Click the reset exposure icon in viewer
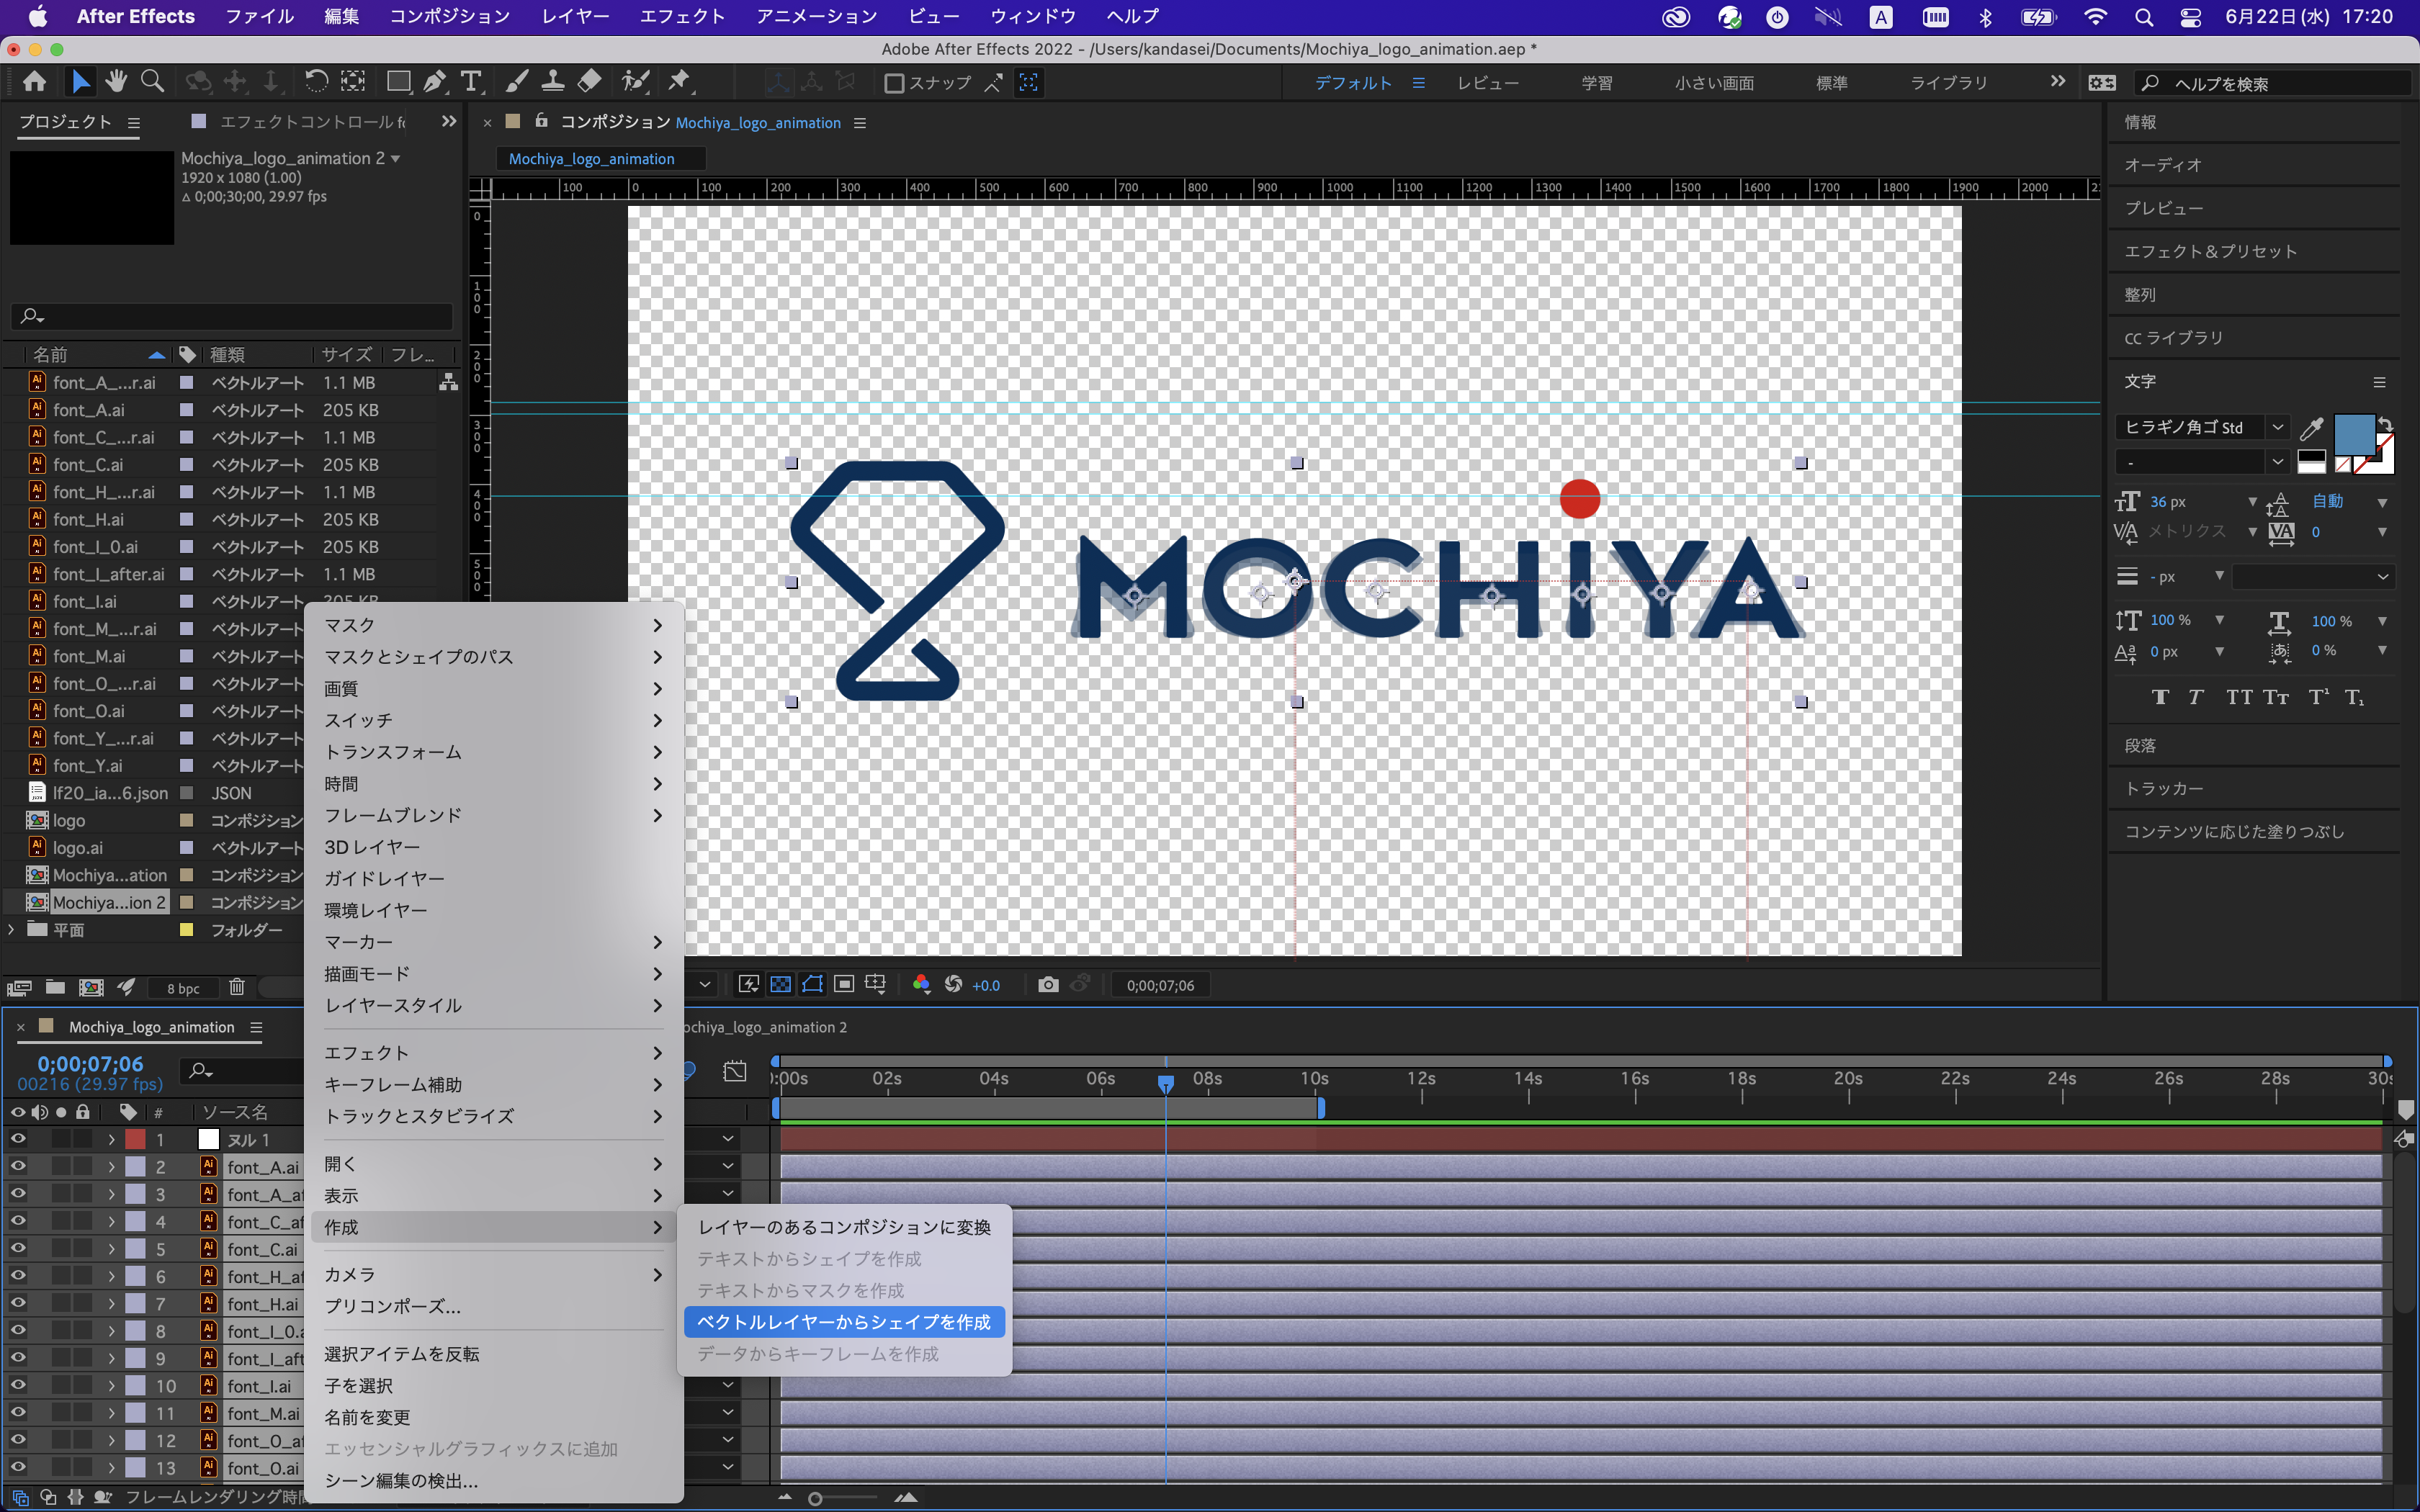 953,985
